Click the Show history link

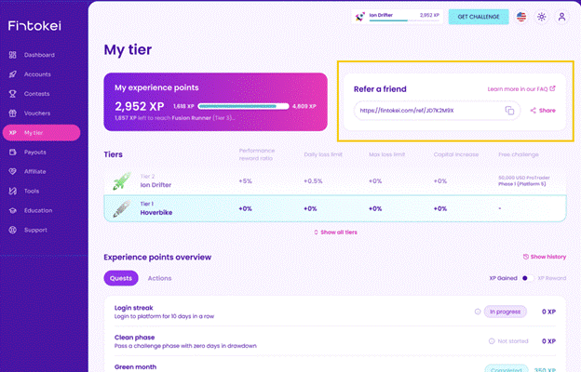(545, 256)
